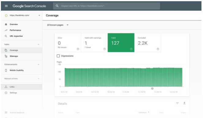Image resolution: width=203 pixels, height=118 pixels.
Task: Click the Index section label
Action: coord(7,44)
